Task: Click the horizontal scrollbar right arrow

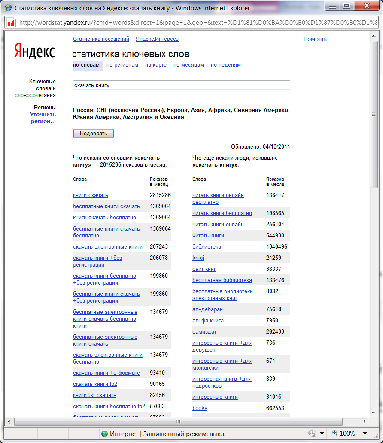Action: click(x=365, y=422)
